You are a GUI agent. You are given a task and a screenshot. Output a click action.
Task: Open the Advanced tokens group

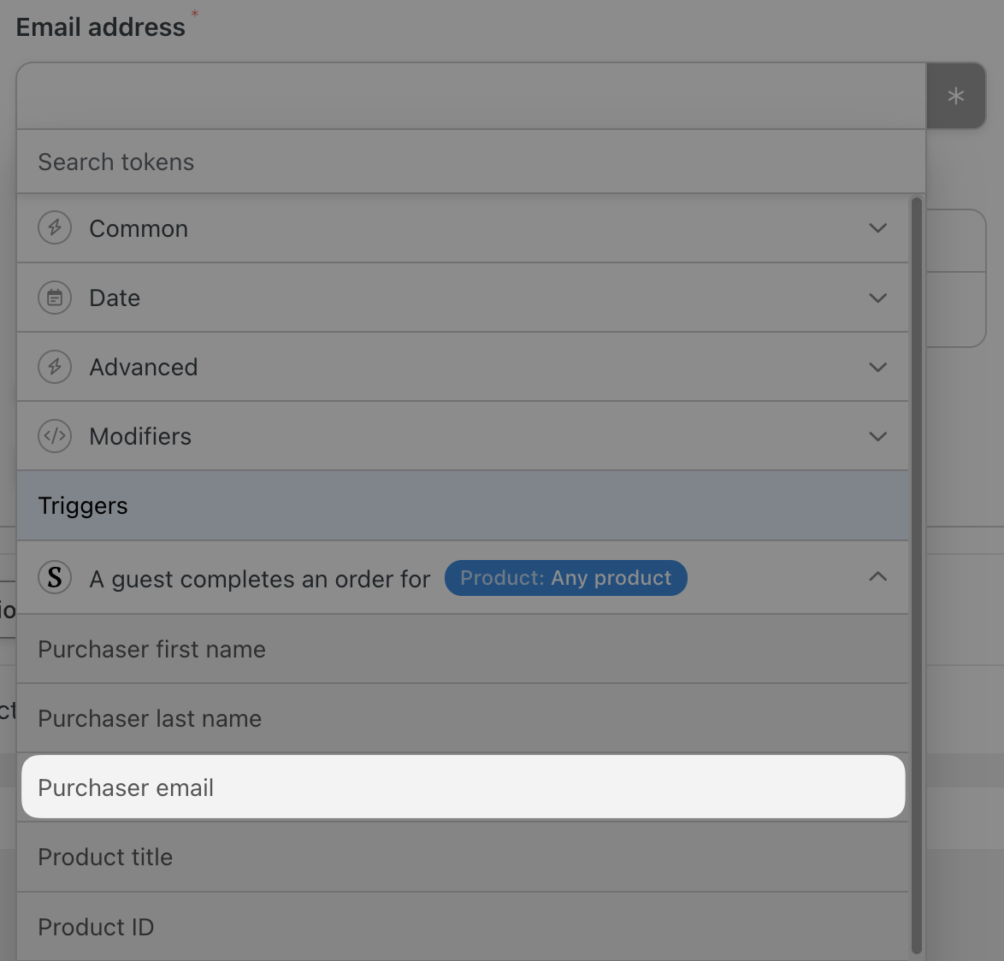pyautogui.click(x=463, y=367)
